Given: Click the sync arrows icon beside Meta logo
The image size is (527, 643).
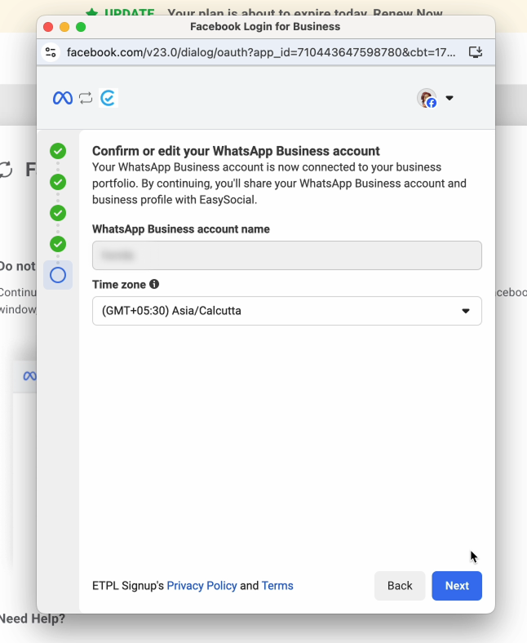Looking at the screenshot, I should tap(86, 99).
